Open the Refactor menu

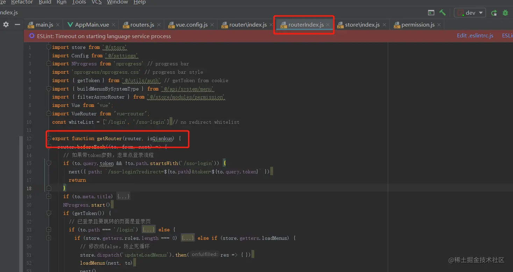pos(22,2)
